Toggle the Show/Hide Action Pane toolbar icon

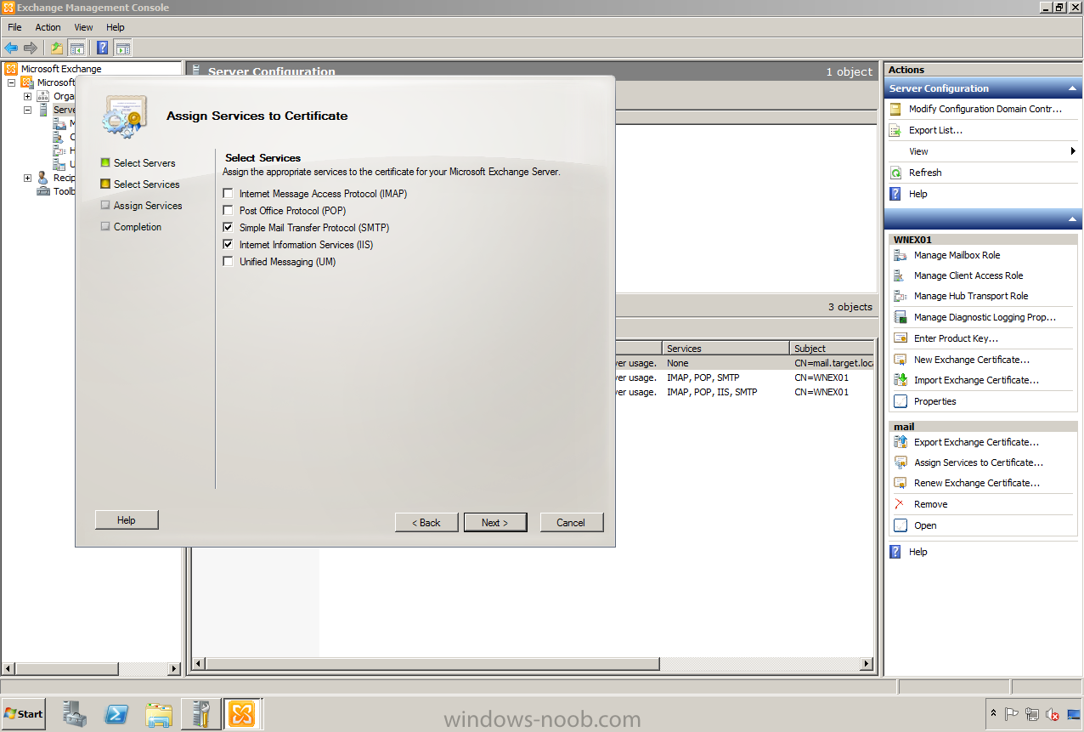[123, 48]
